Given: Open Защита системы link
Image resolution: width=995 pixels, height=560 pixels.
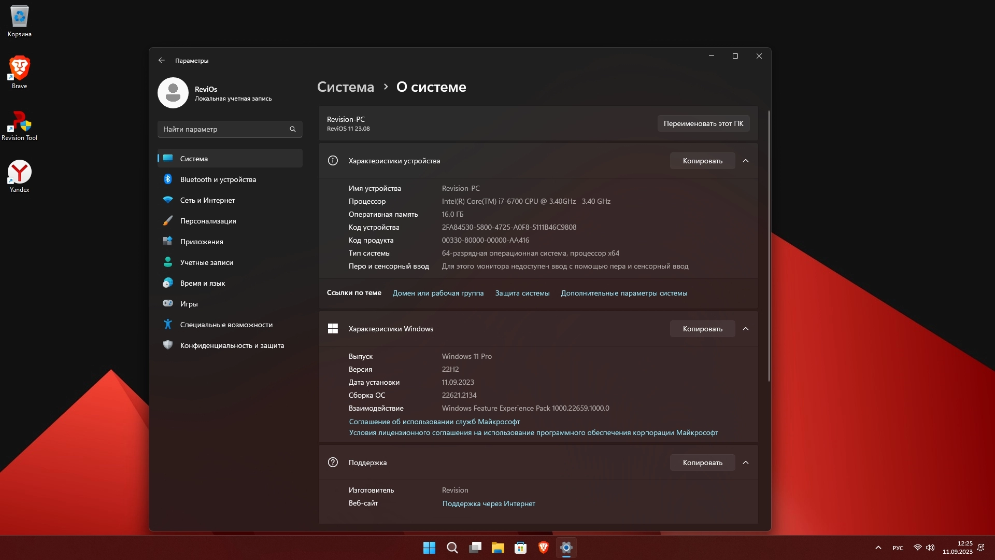Looking at the screenshot, I should click(x=522, y=293).
